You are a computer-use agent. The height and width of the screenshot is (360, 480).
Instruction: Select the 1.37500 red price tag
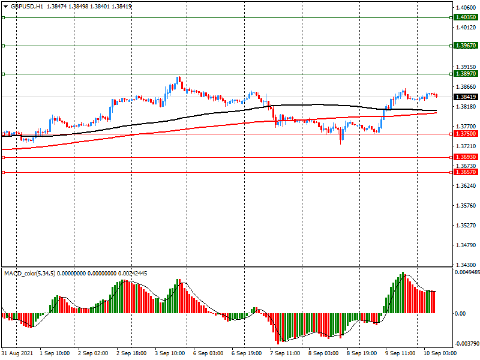pyautogui.click(x=466, y=134)
